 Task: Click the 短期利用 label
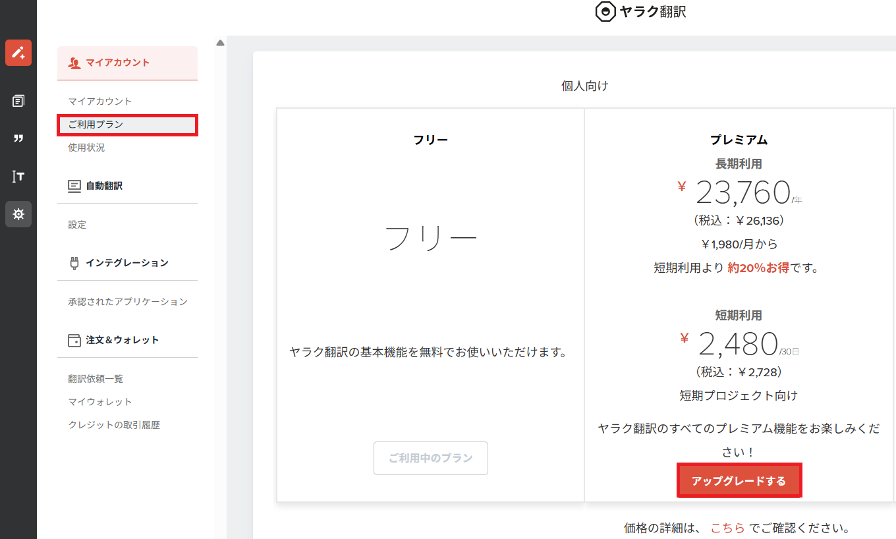coord(739,316)
